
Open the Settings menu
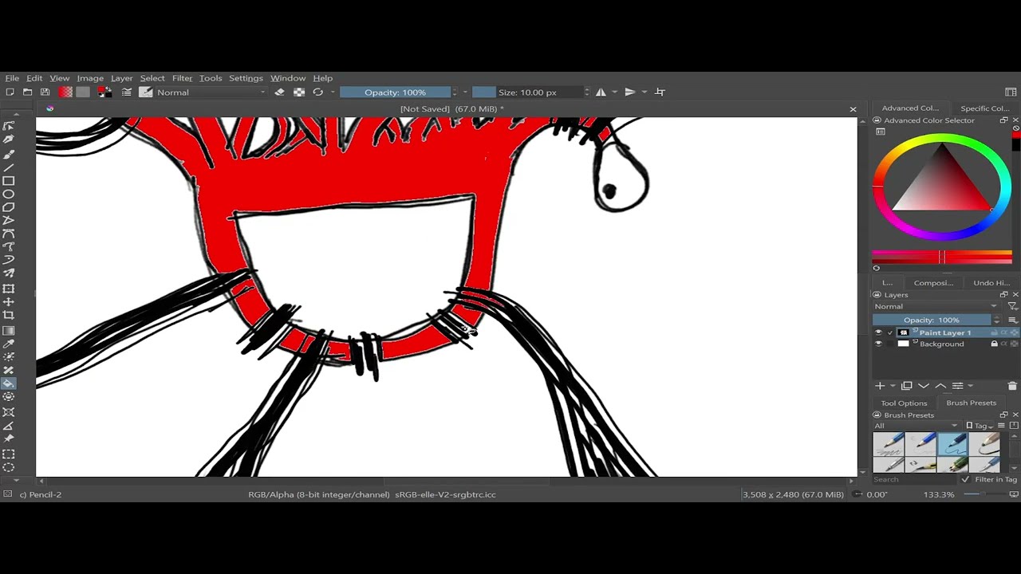pos(246,78)
